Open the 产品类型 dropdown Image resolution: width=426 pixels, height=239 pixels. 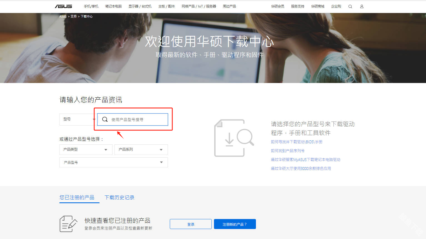pyautogui.click(x=86, y=150)
